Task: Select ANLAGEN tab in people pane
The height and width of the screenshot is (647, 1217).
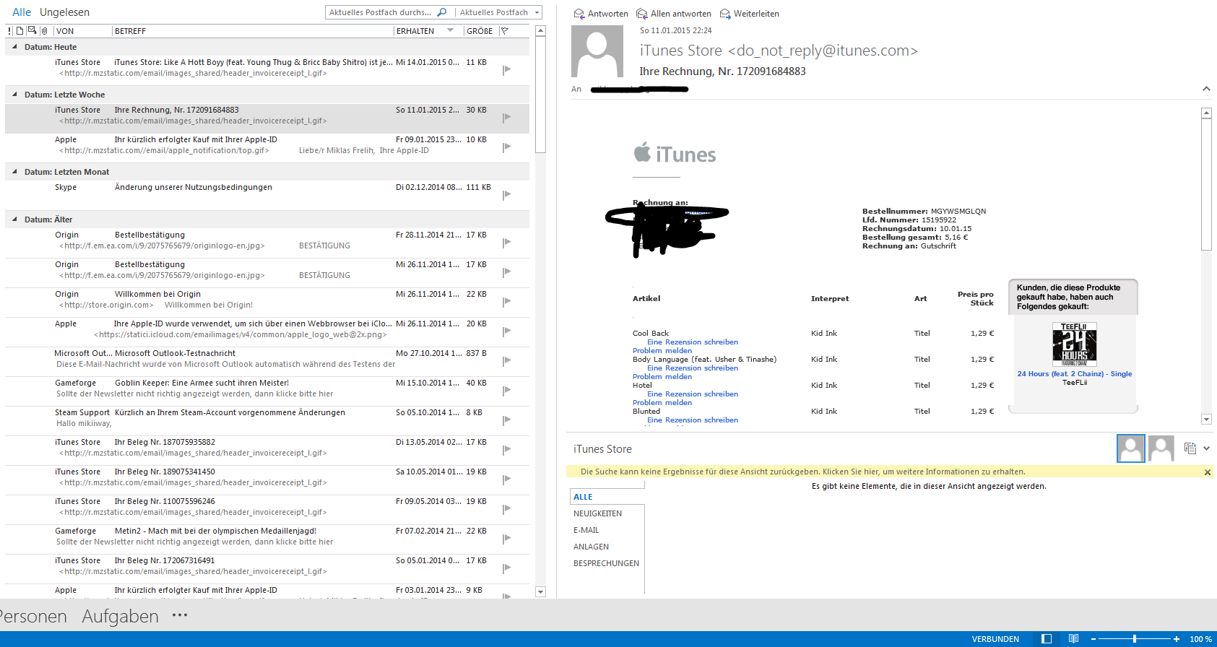Action: point(591,547)
